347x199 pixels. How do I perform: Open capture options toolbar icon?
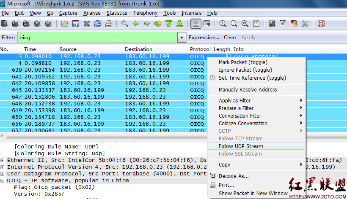tap(15, 24)
